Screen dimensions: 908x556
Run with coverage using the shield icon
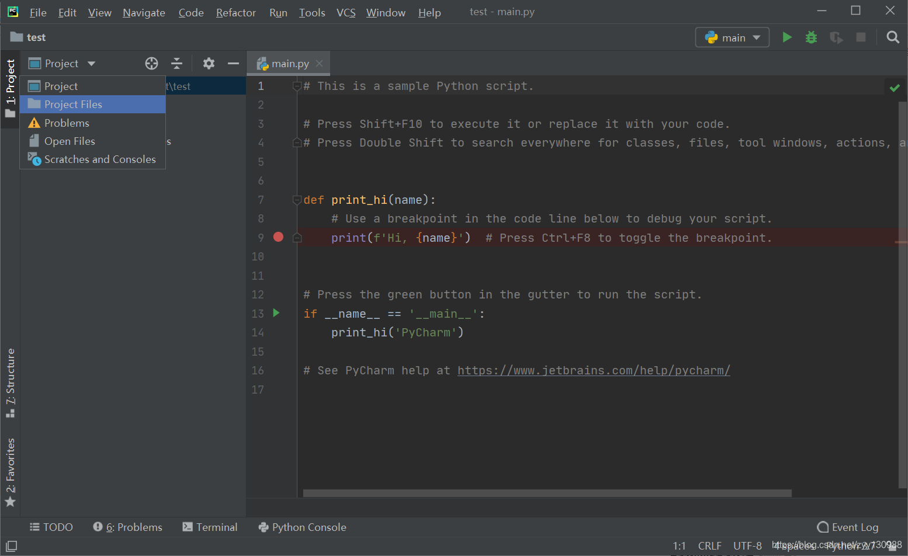tap(836, 37)
